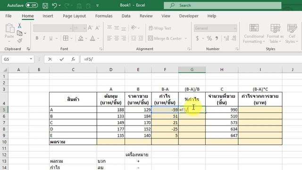Click the Insert Function fx icon

pos(73,59)
